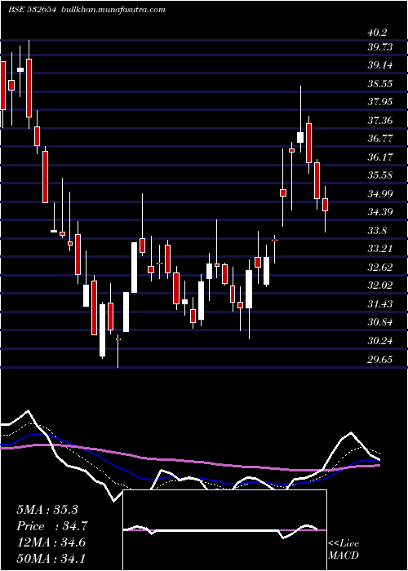This screenshot has width=408, height=571.
Task: Click the 36.17 price level label
Action: (x=379, y=157)
